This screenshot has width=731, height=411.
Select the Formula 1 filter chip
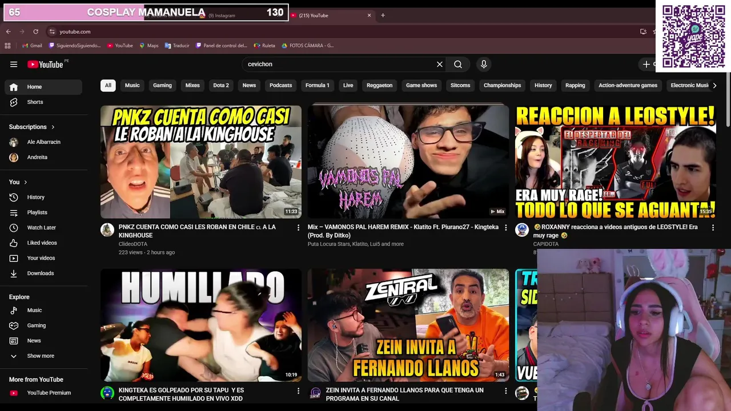(318, 86)
